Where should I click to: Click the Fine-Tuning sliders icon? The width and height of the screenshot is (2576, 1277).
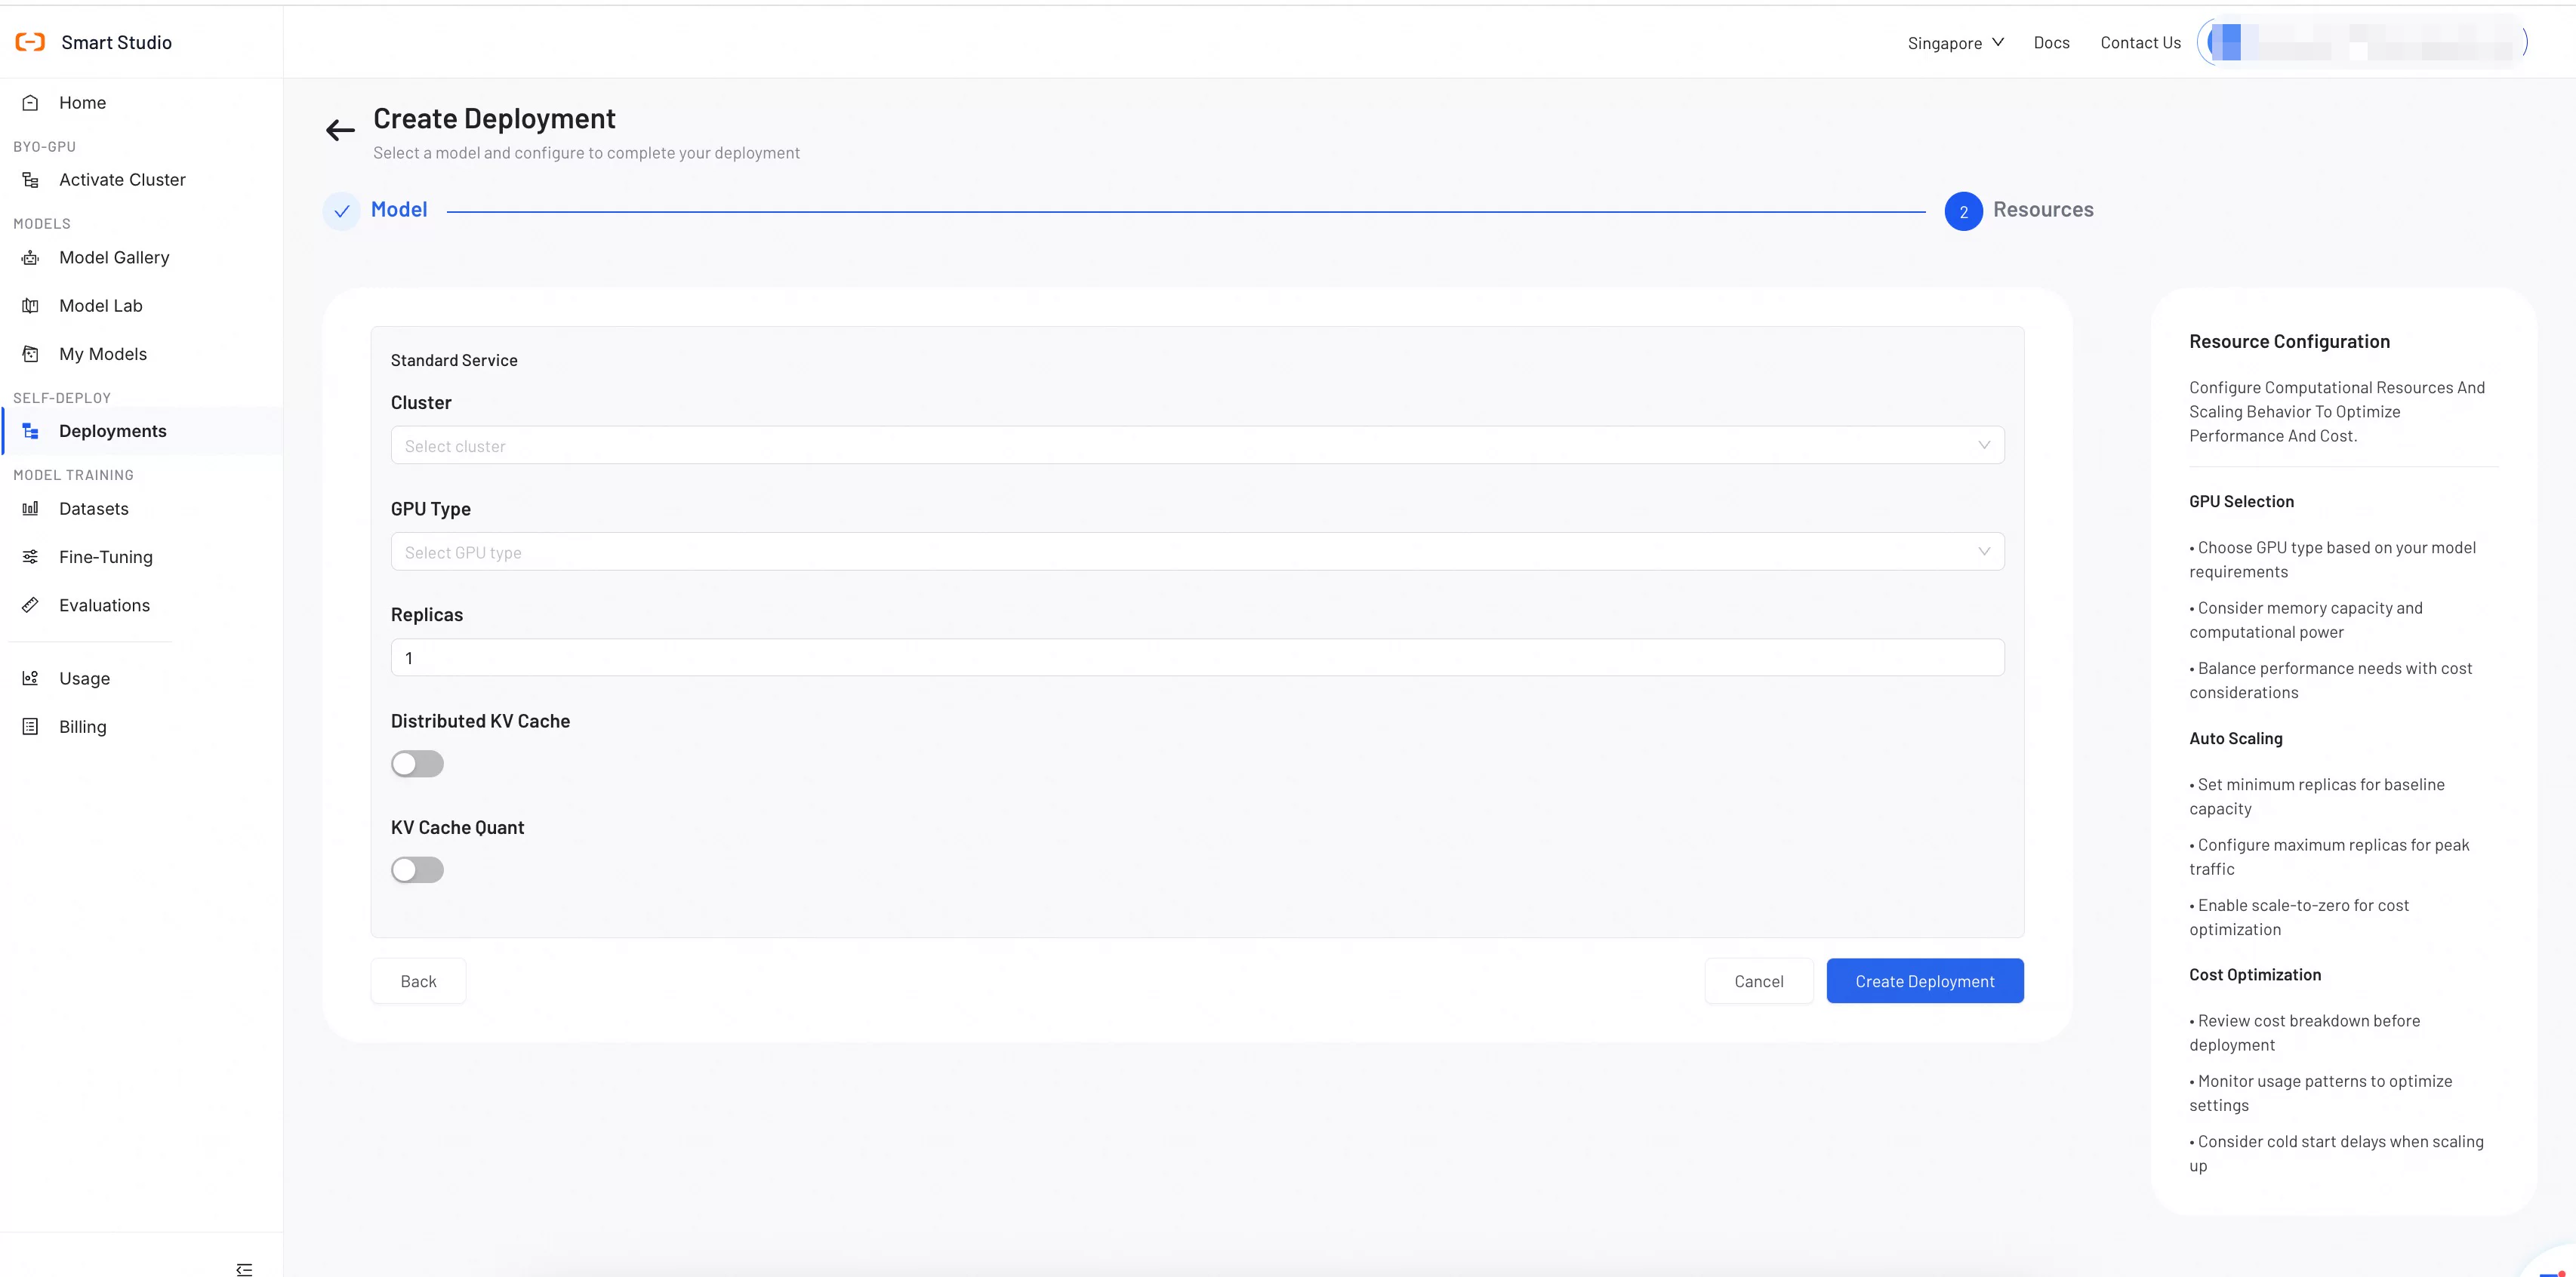point(30,556)
